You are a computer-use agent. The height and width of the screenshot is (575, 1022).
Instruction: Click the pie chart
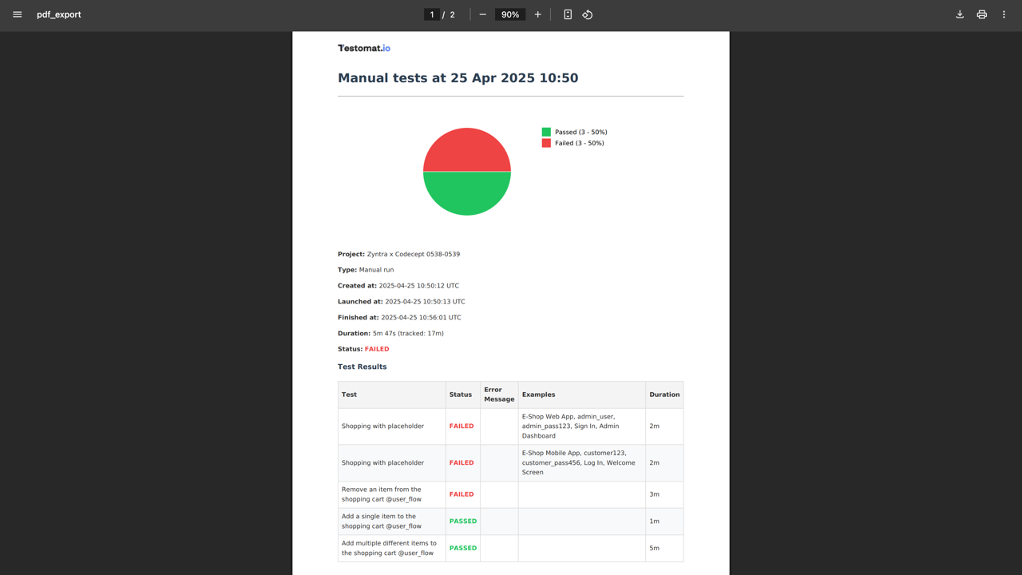pos(466,171)
